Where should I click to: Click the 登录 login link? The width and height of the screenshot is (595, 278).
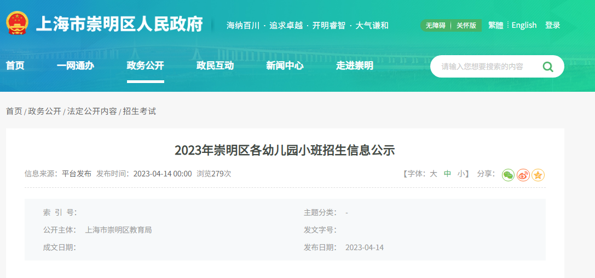point(552,25)
